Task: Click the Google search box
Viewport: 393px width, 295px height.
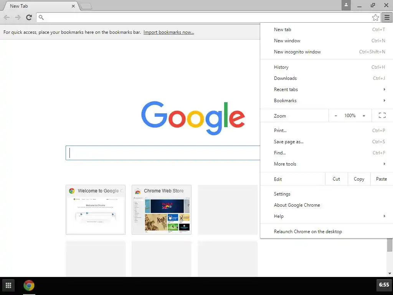Action: point(163,153)
